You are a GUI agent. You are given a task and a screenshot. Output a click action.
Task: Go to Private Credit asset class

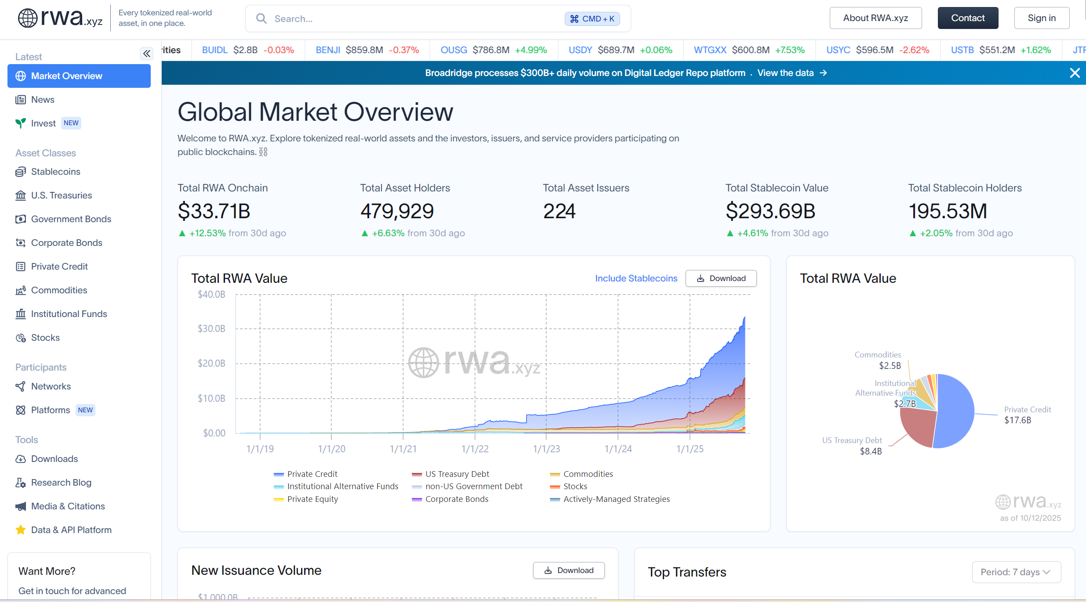59,267
